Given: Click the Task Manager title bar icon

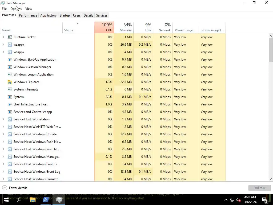Looking at the screenshot, I should click(x=3, y=3).
